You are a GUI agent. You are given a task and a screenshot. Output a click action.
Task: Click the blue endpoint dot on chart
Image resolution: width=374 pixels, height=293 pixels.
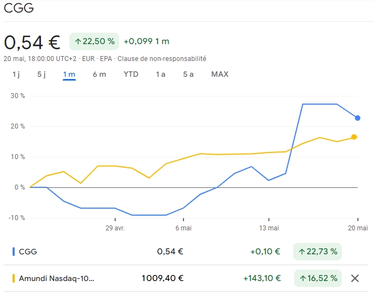pos(358,118)
